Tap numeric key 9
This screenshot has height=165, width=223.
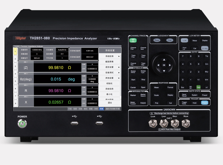199,56
